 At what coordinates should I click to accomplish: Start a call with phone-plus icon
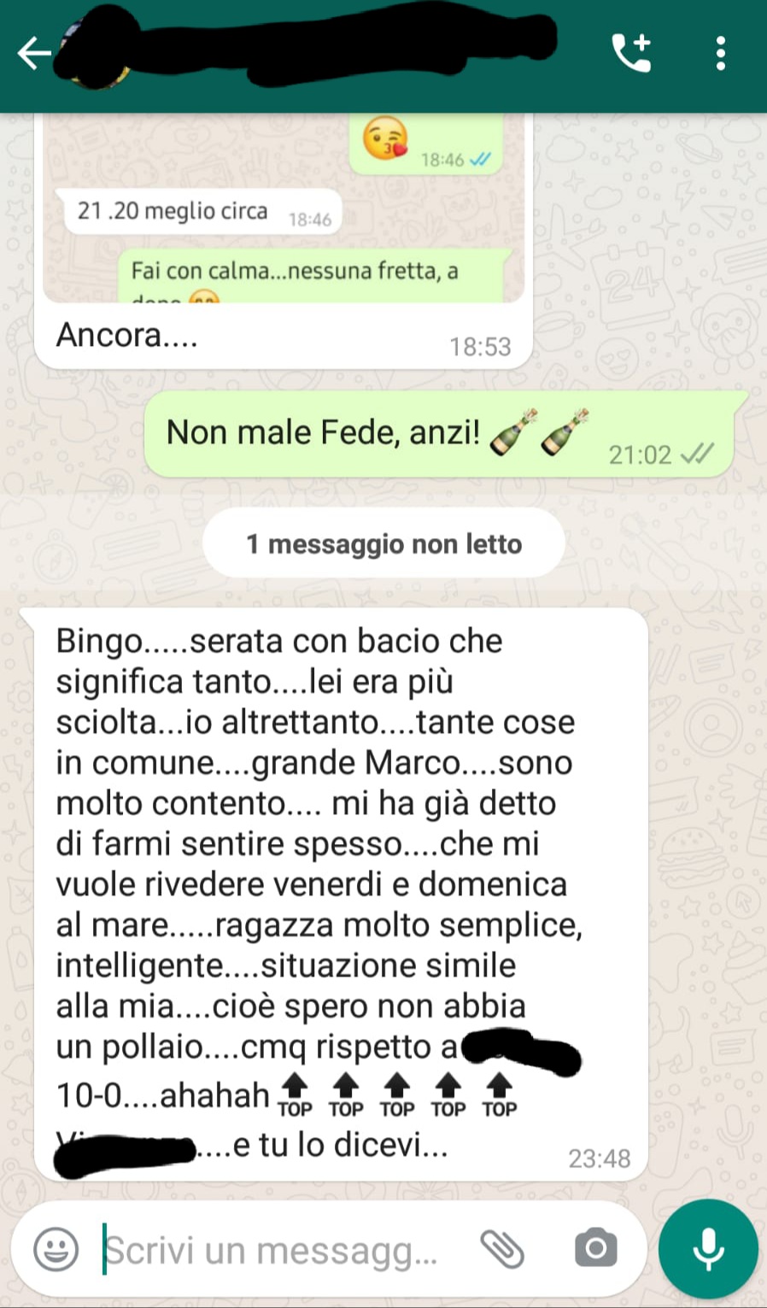coord(632,53)
